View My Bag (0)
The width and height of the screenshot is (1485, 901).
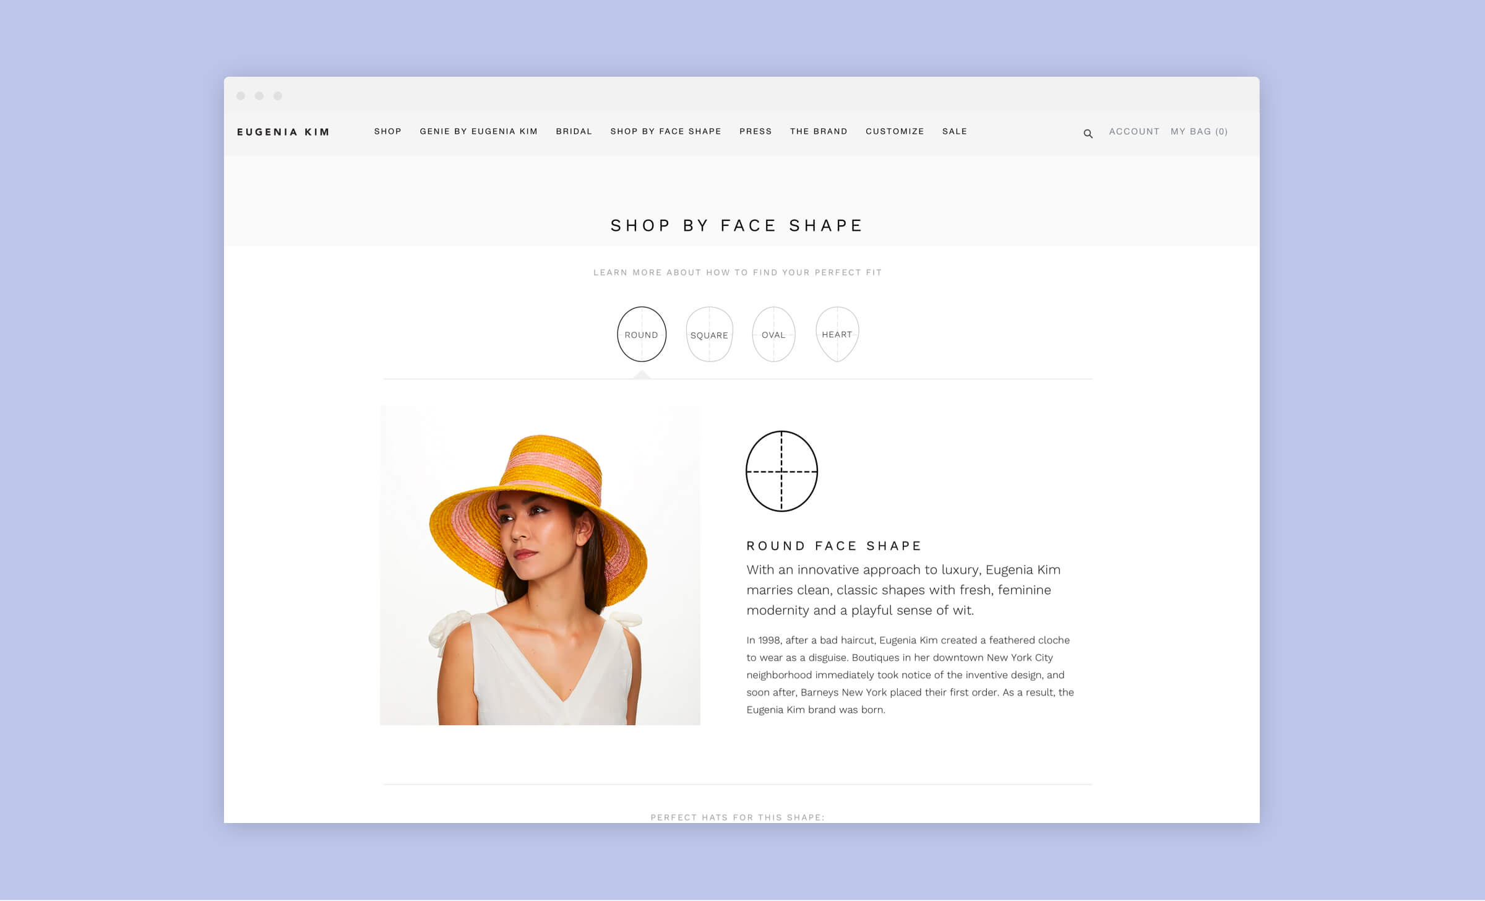pos(1199,131)
